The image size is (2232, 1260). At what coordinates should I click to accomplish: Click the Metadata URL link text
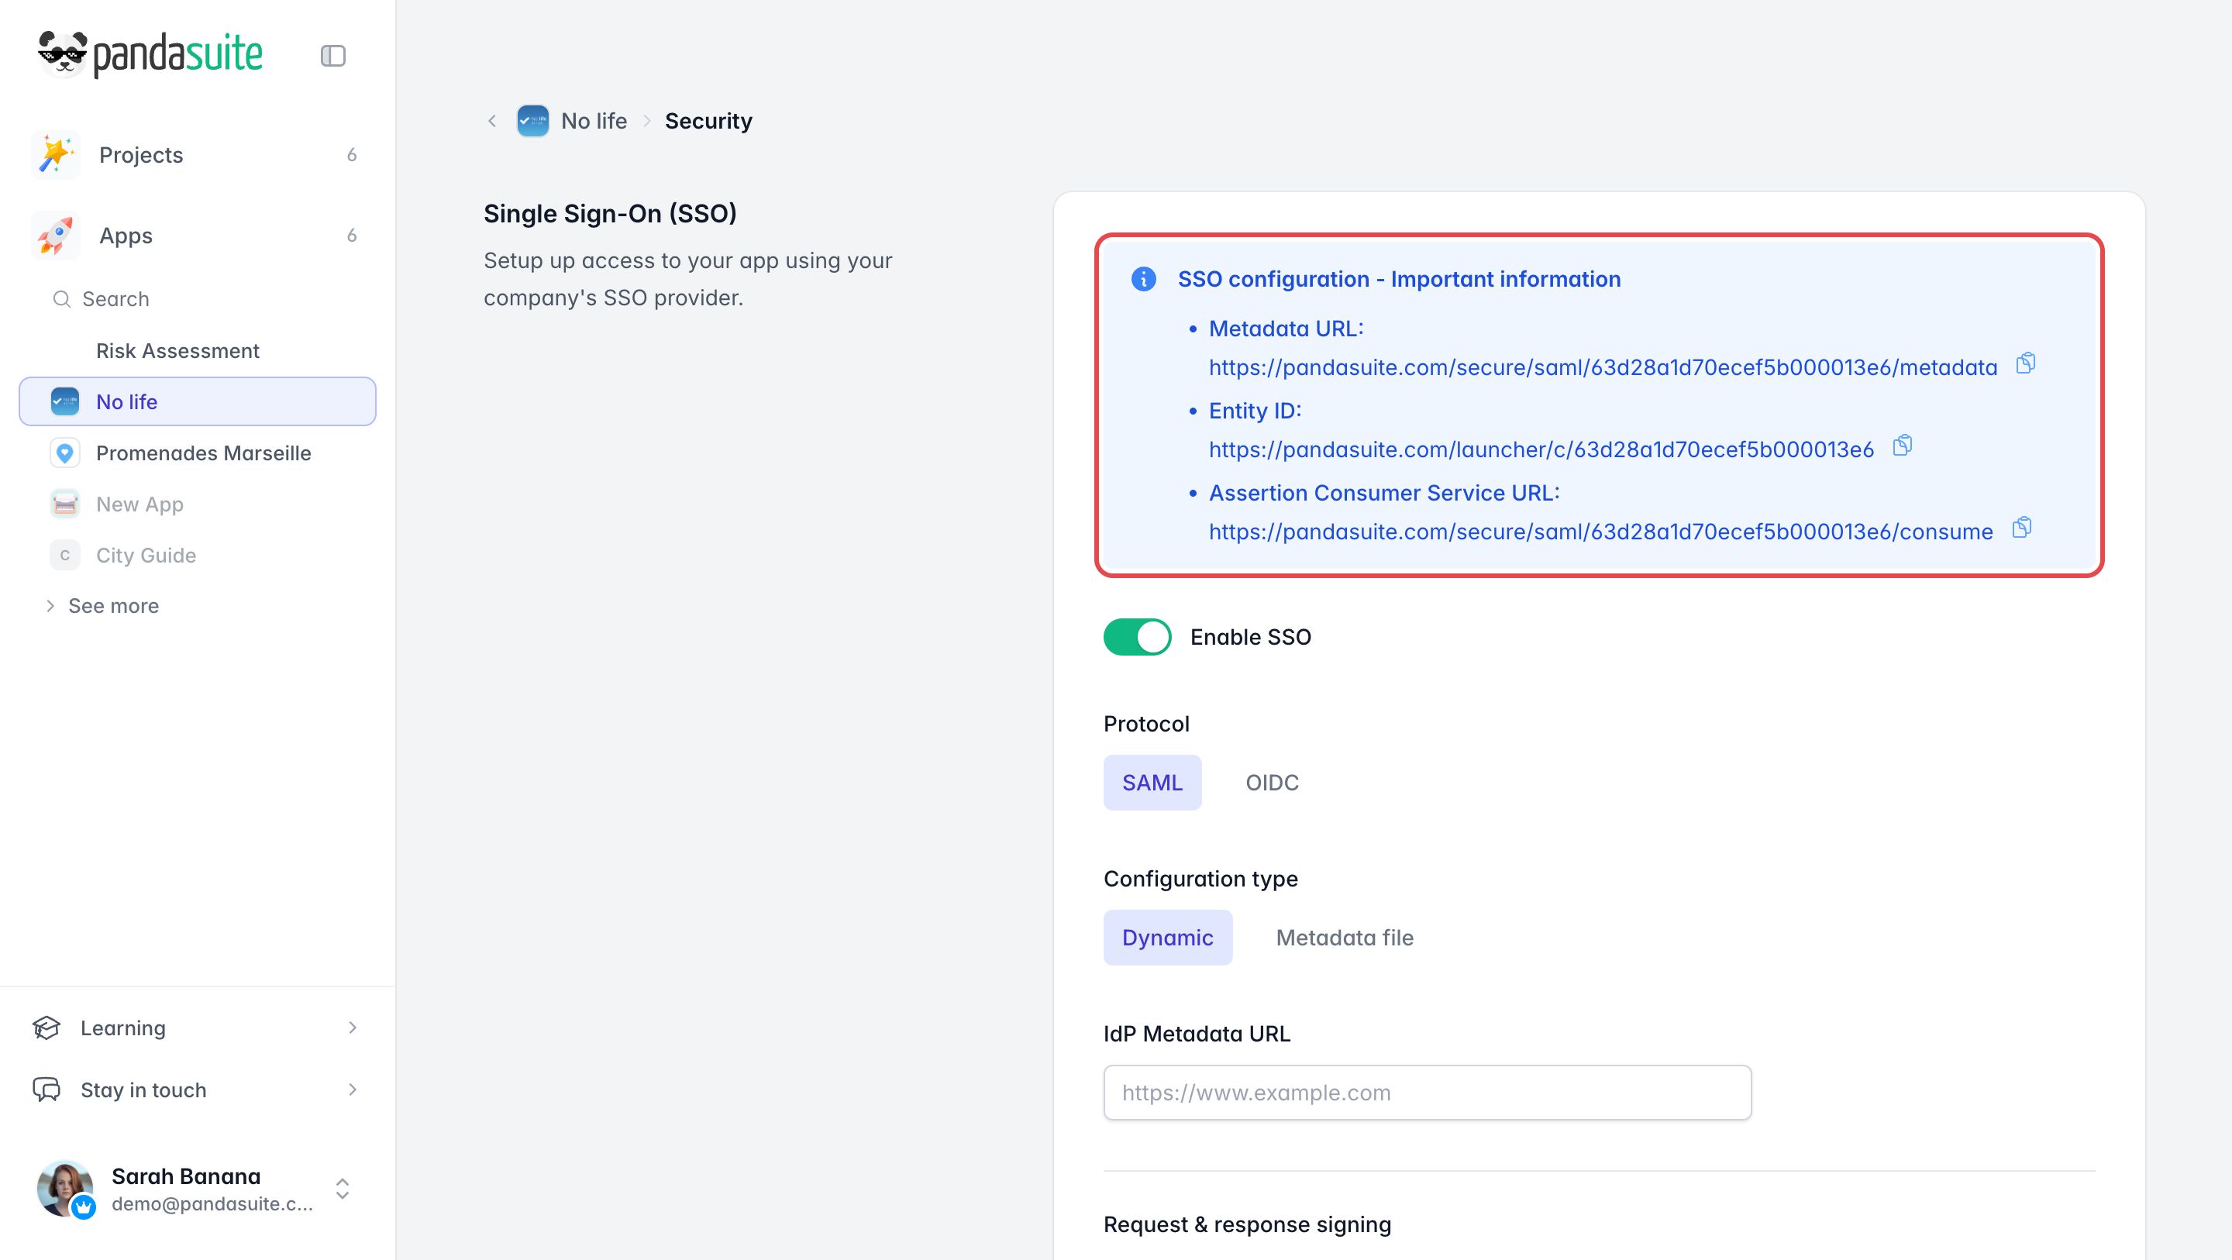point(1603,367)
